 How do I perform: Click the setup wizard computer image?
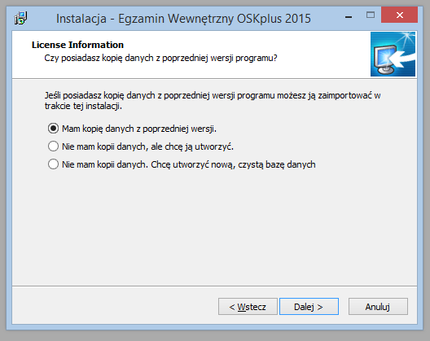point(393,54)
